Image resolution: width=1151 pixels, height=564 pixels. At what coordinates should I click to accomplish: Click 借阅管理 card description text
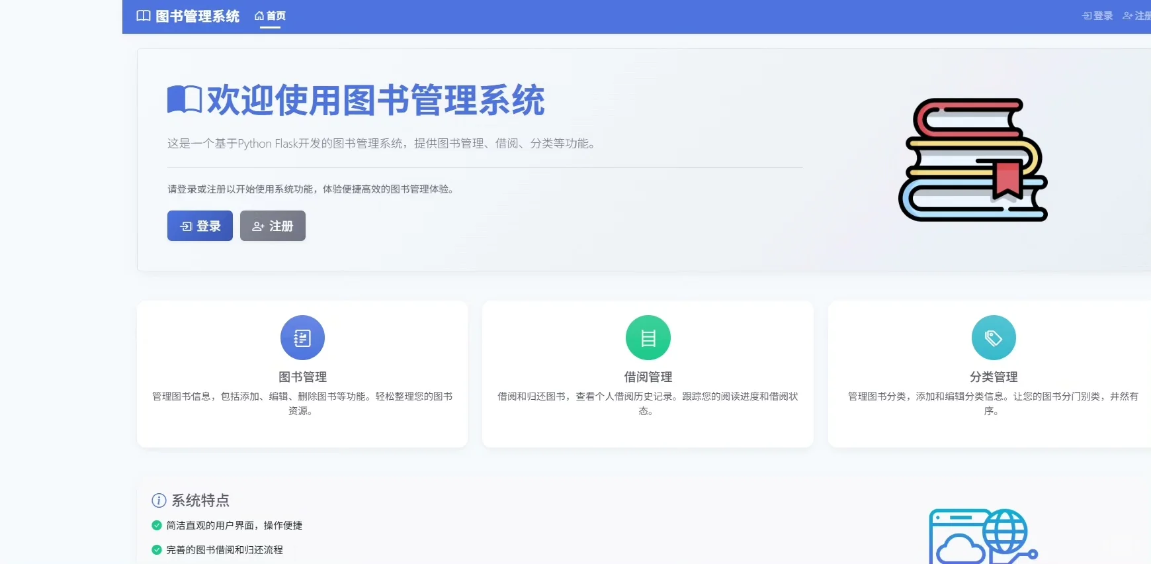[x=648, y=403]
